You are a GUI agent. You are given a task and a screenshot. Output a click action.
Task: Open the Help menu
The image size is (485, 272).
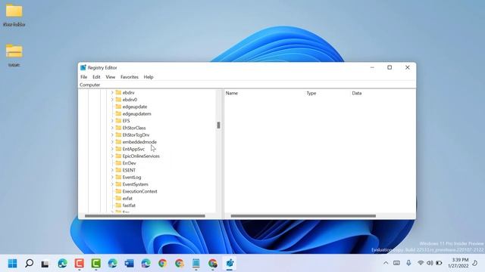tap(149, 77)
